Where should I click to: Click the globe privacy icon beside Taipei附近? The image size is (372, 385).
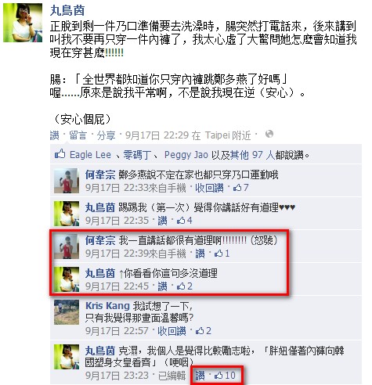coord(269,134)
